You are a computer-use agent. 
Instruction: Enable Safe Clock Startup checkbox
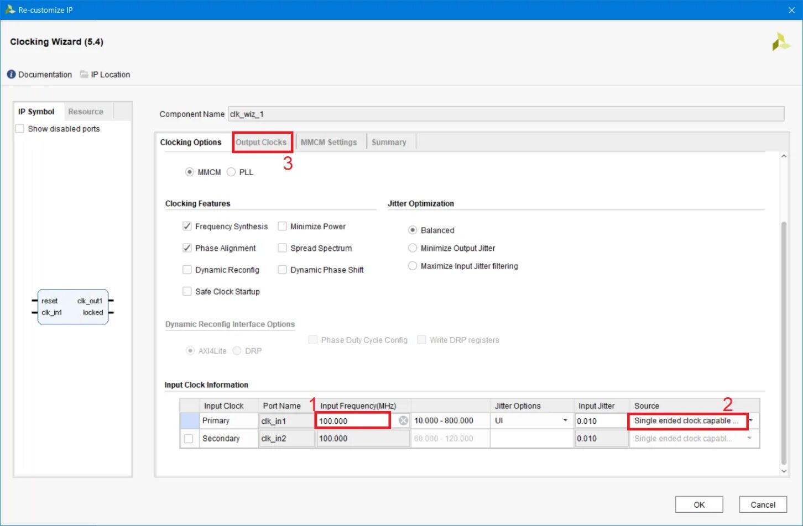coord(187,291)
